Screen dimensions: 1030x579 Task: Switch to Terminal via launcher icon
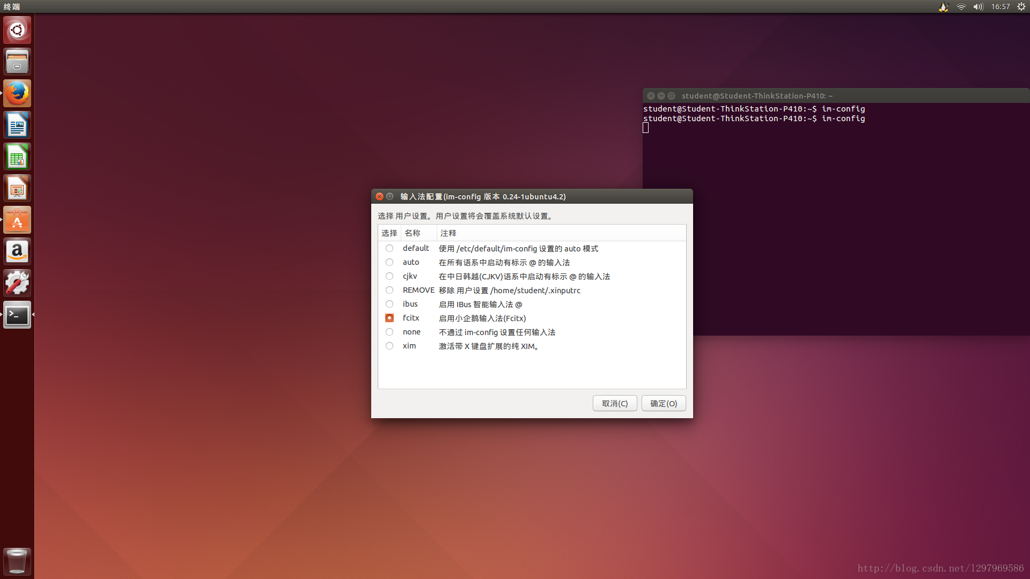coord(17,315)
